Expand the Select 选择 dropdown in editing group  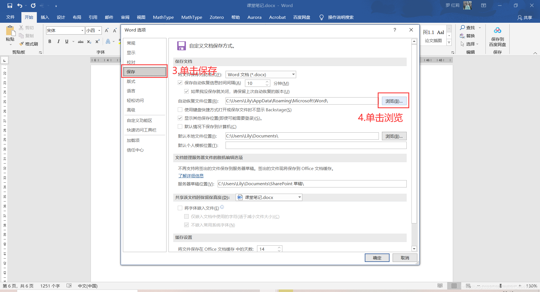tap(477, 44)
